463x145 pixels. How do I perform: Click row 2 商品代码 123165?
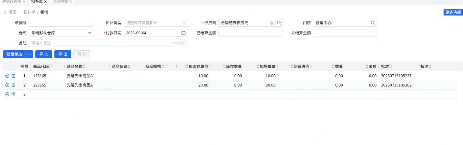[40, 85]
